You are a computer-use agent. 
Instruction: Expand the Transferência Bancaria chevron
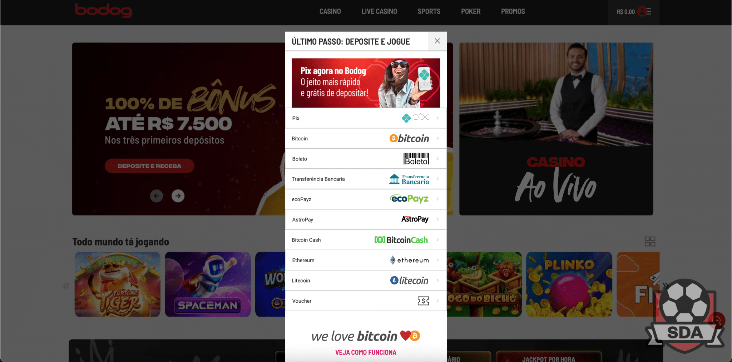437,179
